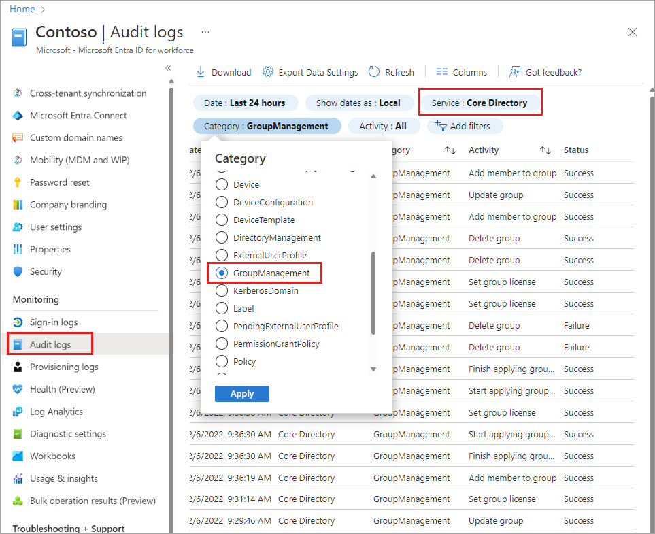This screenshot has height=534, width=655.
Task: Apply the selected Category filter
Action: click(x=241, y=393)
